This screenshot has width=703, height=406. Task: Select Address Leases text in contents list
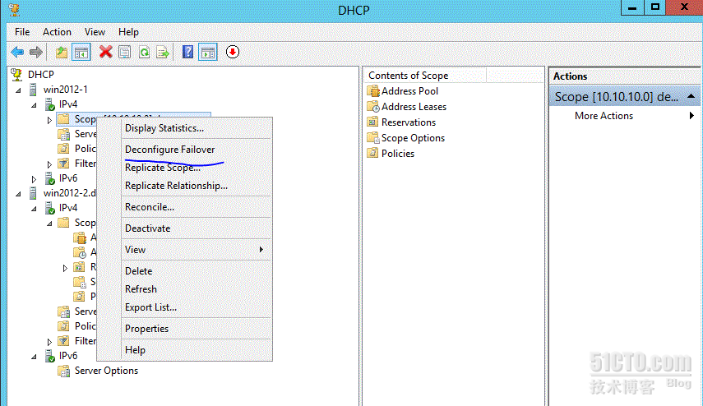(x=414, y=107)
